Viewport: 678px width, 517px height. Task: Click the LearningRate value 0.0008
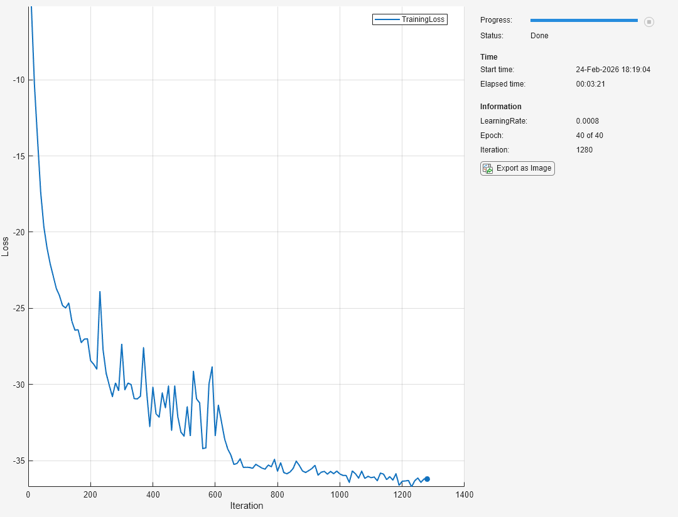point(587,121)
